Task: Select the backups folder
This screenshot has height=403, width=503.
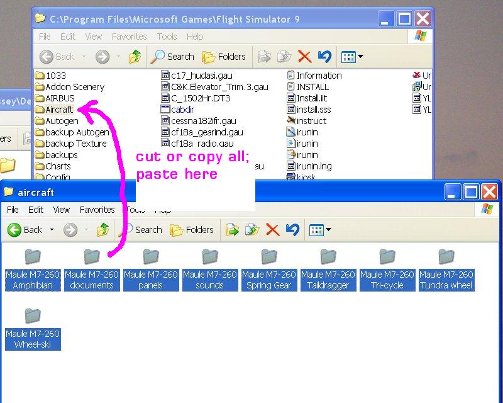Action: [56, 155]
